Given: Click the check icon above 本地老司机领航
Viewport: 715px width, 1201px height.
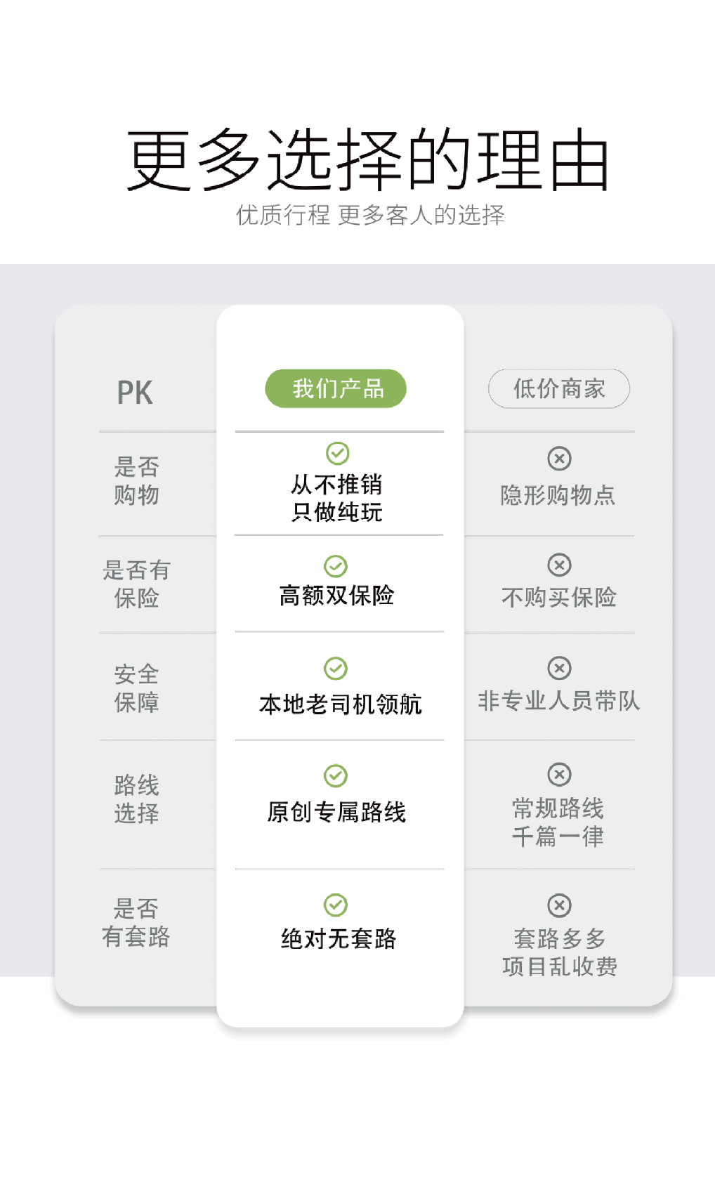Looking at the screenshot, I should [336, 669].
